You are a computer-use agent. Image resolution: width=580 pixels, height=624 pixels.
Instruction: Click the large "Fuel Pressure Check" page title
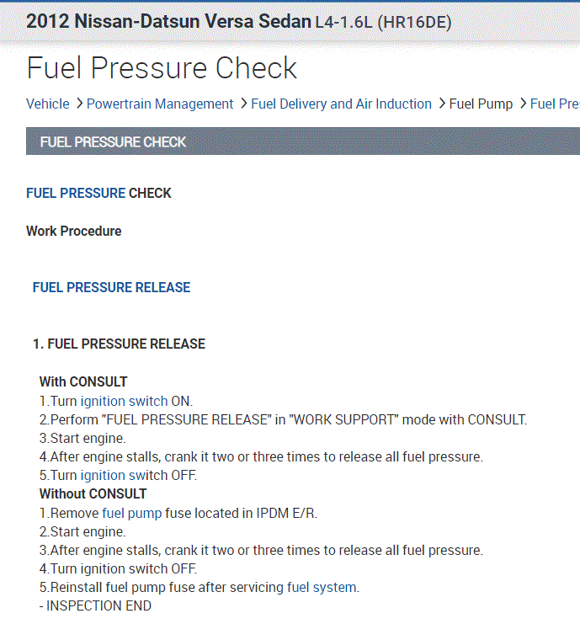coord(162,68)
